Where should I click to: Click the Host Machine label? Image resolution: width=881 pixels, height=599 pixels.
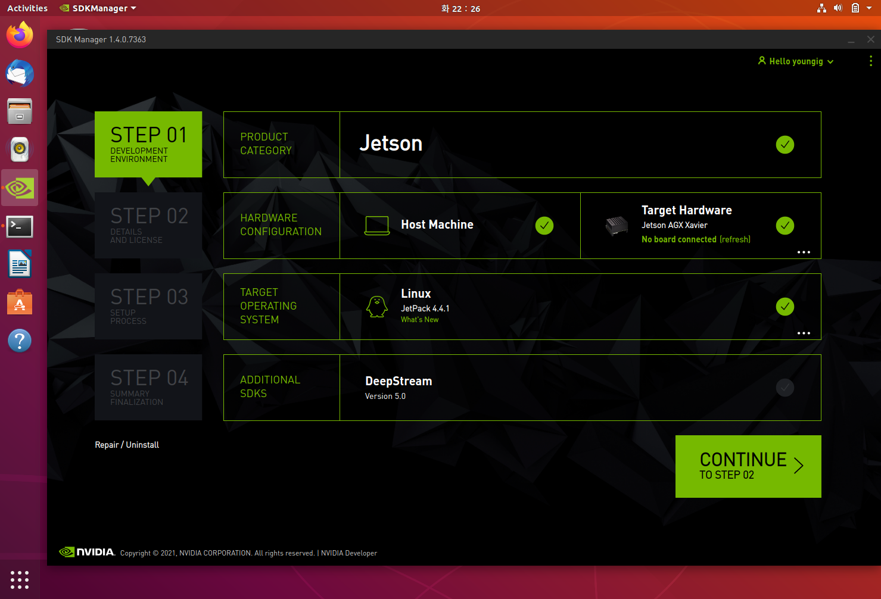click(x=437, y=224)
